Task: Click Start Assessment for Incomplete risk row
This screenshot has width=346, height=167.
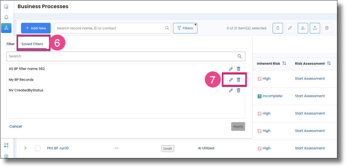Action: [x=310, y=96]
